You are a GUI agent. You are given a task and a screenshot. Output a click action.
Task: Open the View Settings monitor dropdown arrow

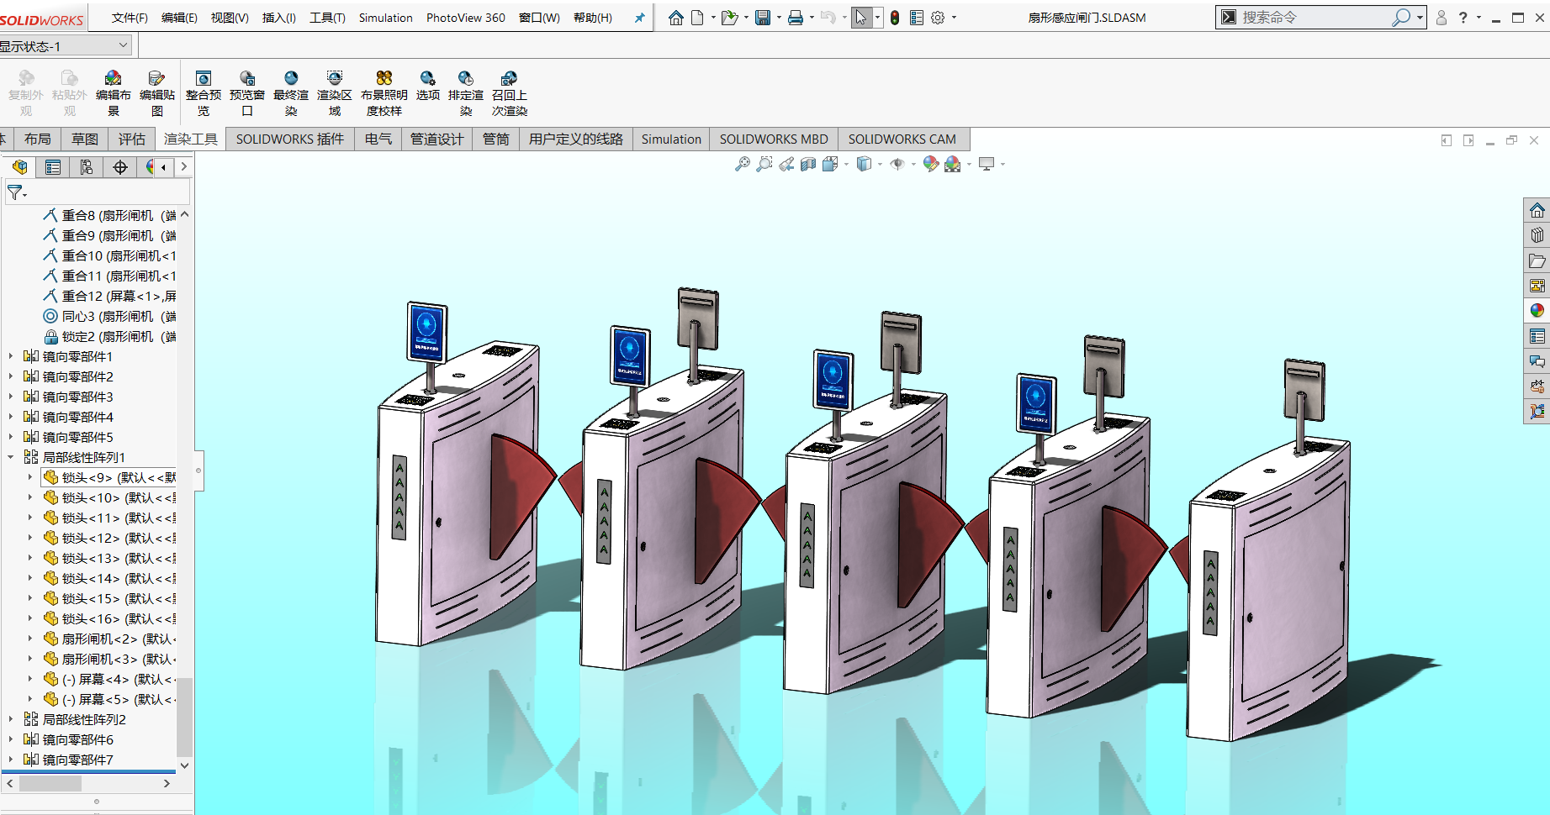point(1002,164)
